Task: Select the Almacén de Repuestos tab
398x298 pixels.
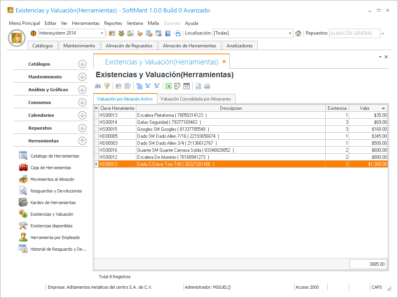Action: pos(129,46)
